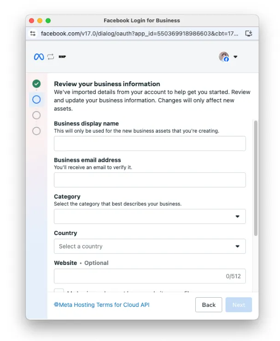Click the profile avatar picture

point(224,57)
